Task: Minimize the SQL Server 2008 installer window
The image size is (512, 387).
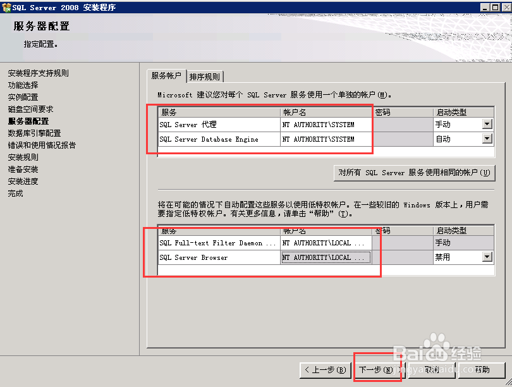Action: 485,7
